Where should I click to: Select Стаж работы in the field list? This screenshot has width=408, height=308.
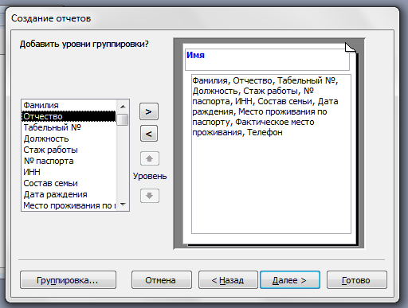(69, 150)
